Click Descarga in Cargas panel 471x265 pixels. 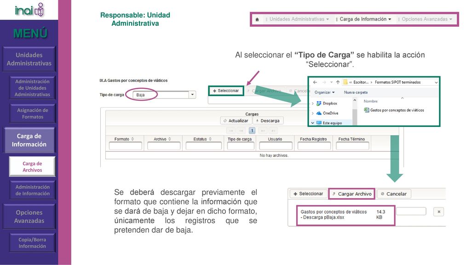click(268, 121)
